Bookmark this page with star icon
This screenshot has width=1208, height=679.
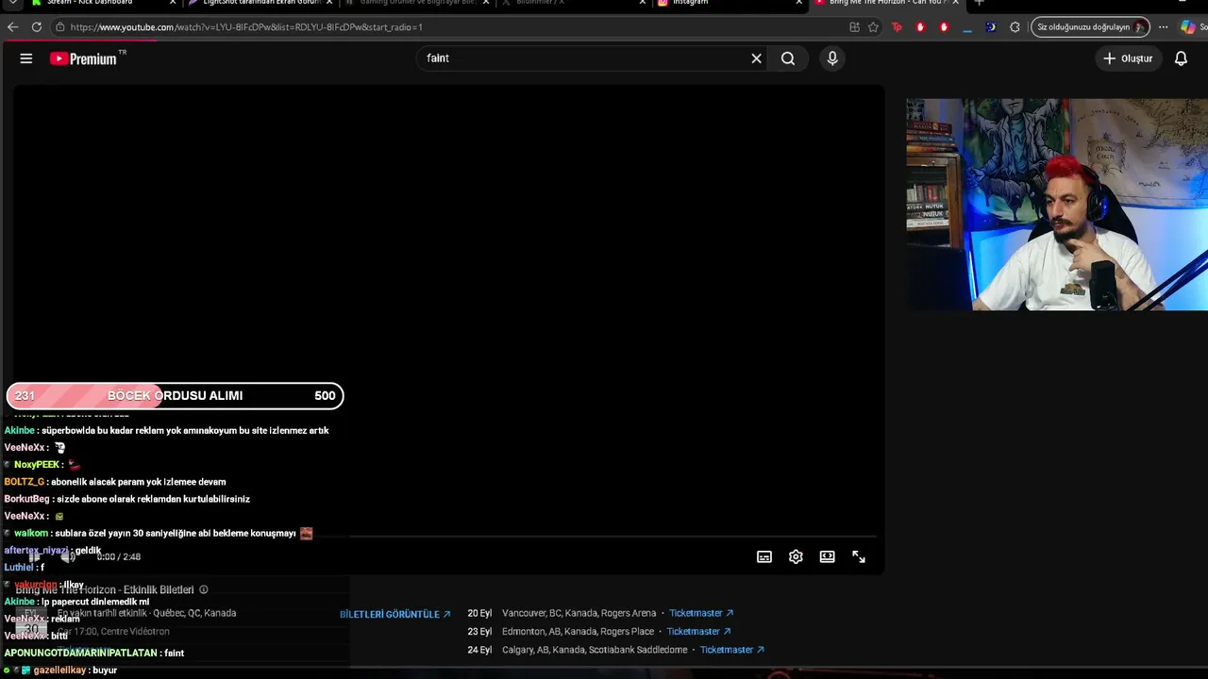click(873, 27)
